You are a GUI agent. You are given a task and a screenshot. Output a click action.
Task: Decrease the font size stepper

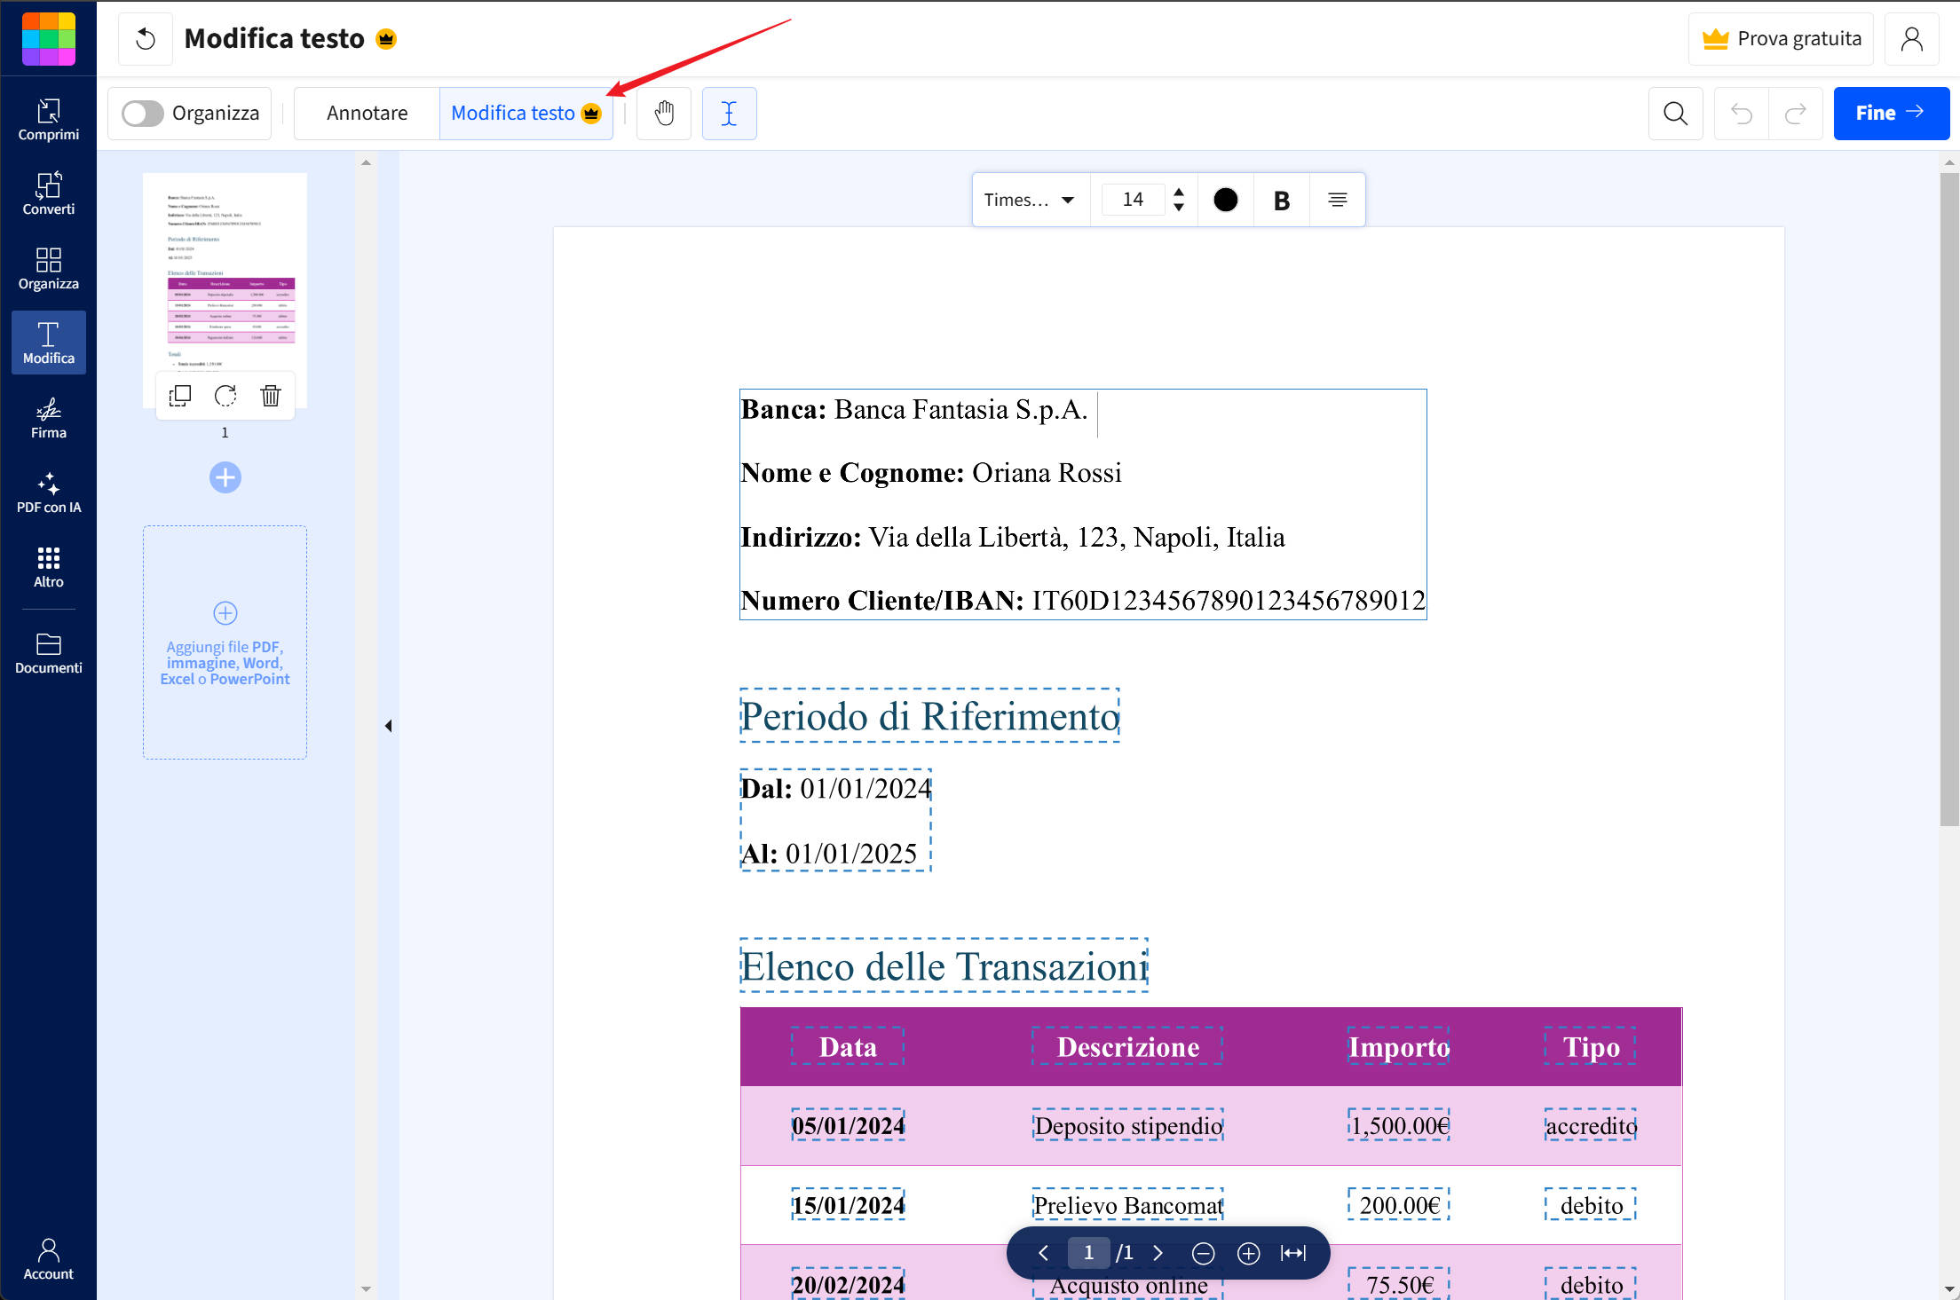pyautogui.click(x=1178, y=208)
